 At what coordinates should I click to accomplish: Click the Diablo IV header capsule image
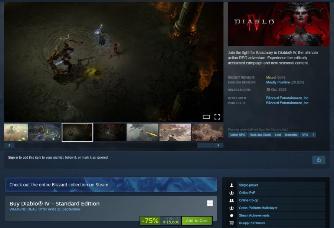[x=279, y=24]
